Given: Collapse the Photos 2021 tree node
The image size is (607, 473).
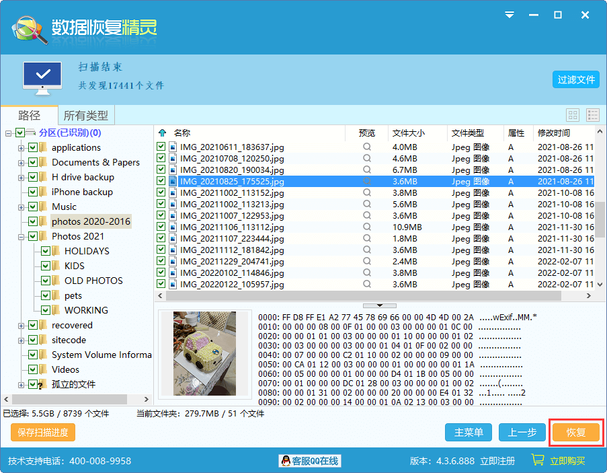Looking at the screenshot, I should click(x=21, y=236).
